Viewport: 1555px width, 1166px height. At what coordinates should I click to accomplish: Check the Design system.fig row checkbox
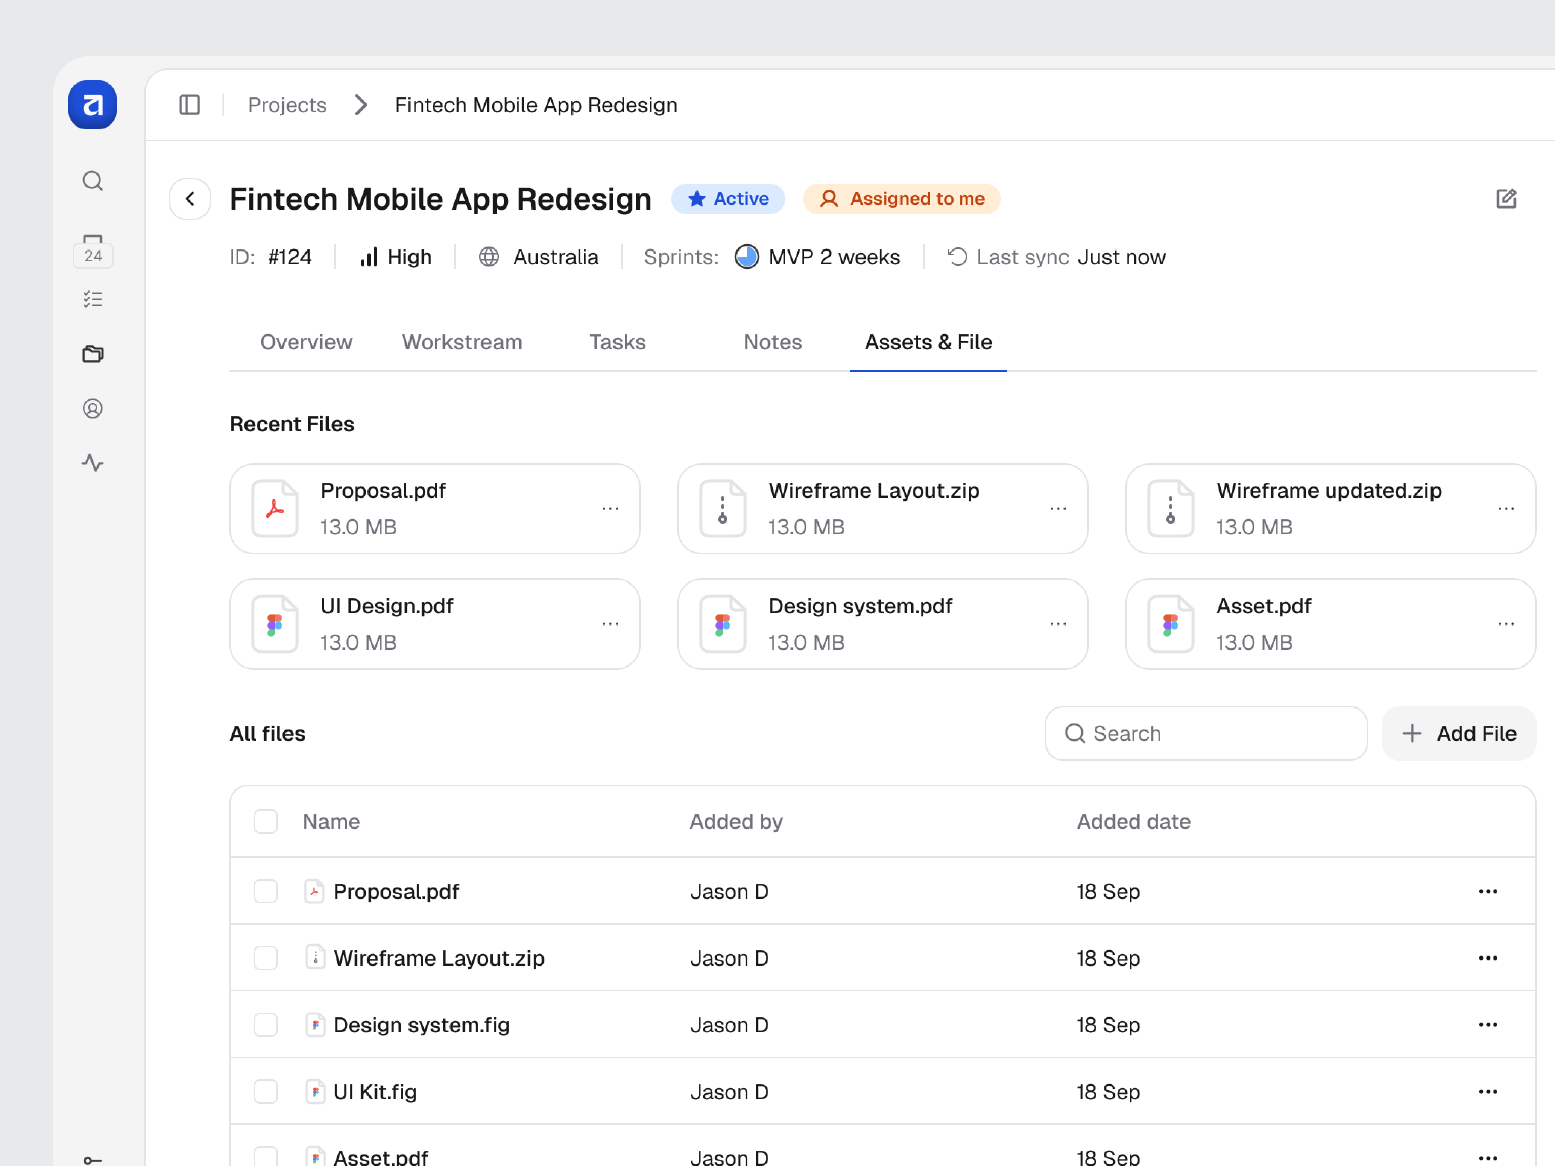pos(266,1024)
